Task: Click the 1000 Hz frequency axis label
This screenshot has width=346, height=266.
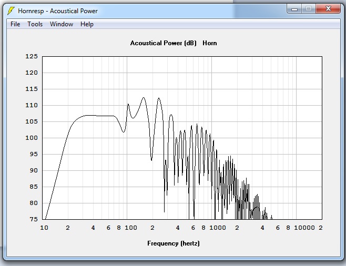Action: 218,228
